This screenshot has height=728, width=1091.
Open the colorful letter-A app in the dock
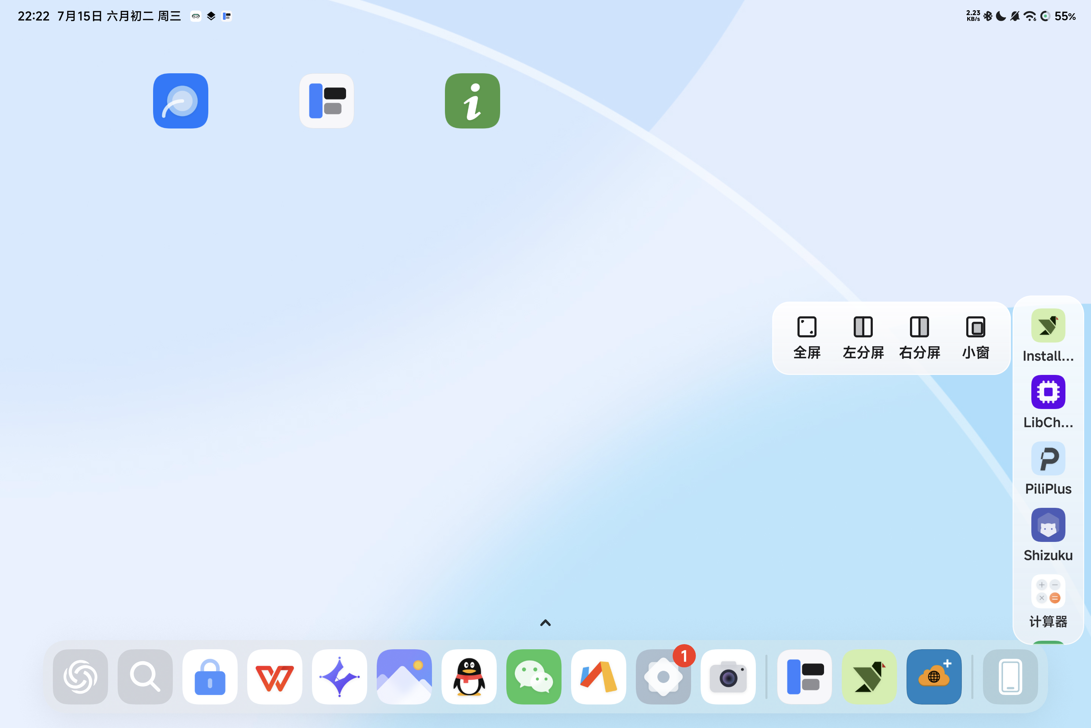click(x=599, y=677)
